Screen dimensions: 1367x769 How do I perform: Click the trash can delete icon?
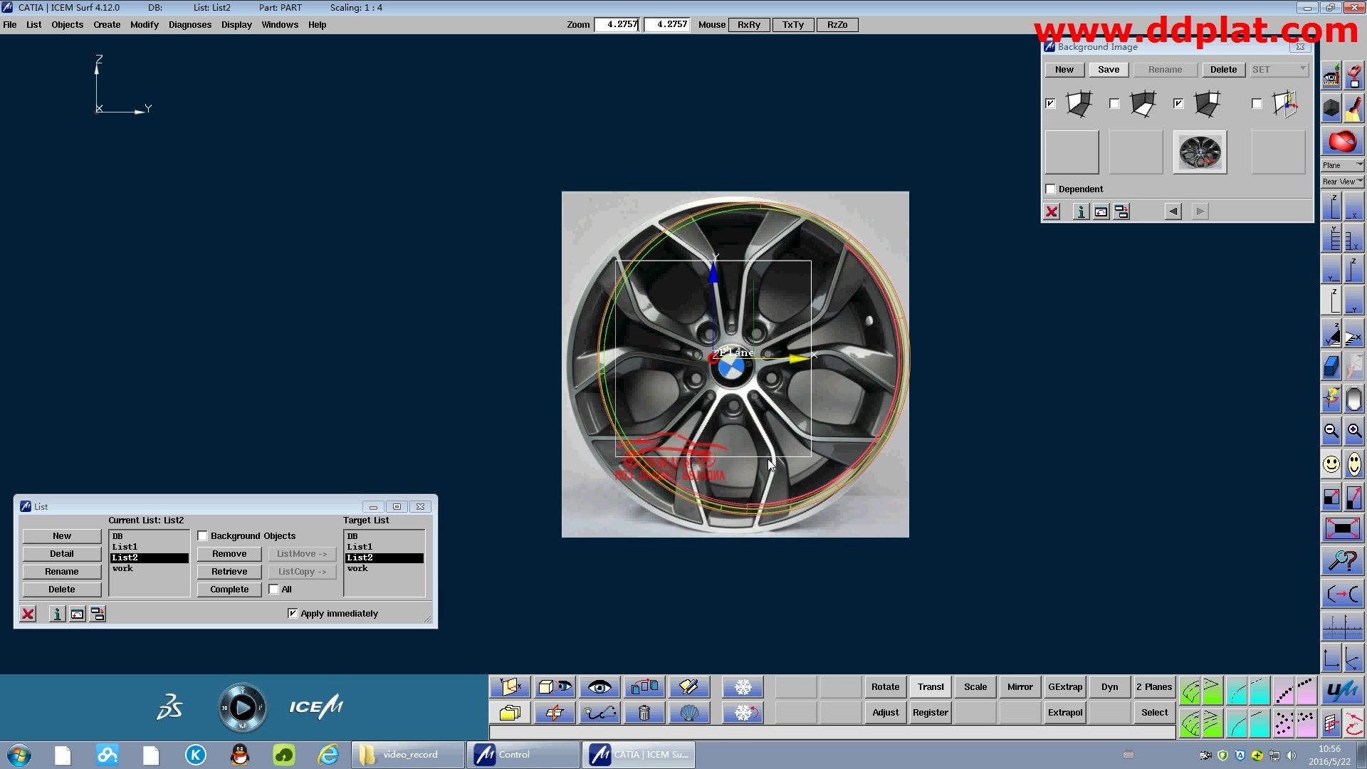[x=644, y=713]
